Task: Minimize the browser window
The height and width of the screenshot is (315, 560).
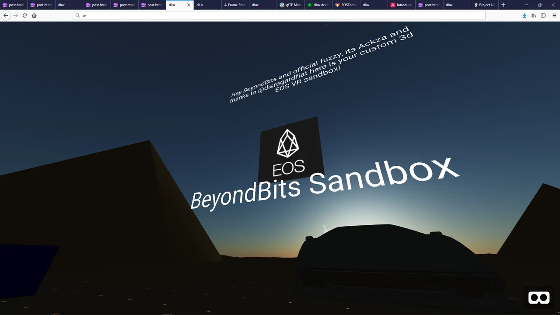Action: click(526, 5)
